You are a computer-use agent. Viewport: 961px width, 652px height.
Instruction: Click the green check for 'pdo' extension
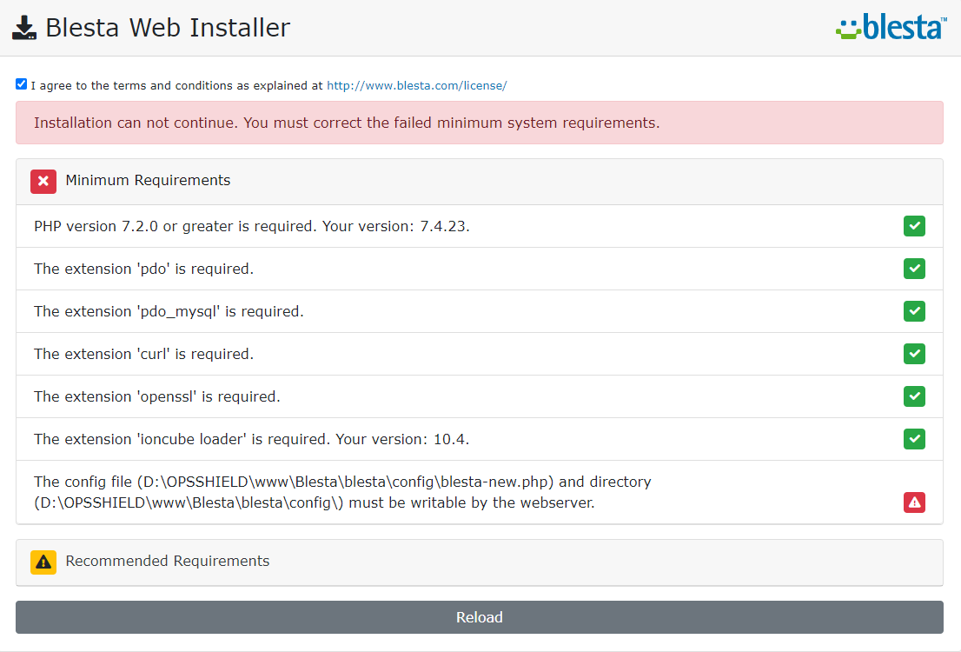[914, 268]
